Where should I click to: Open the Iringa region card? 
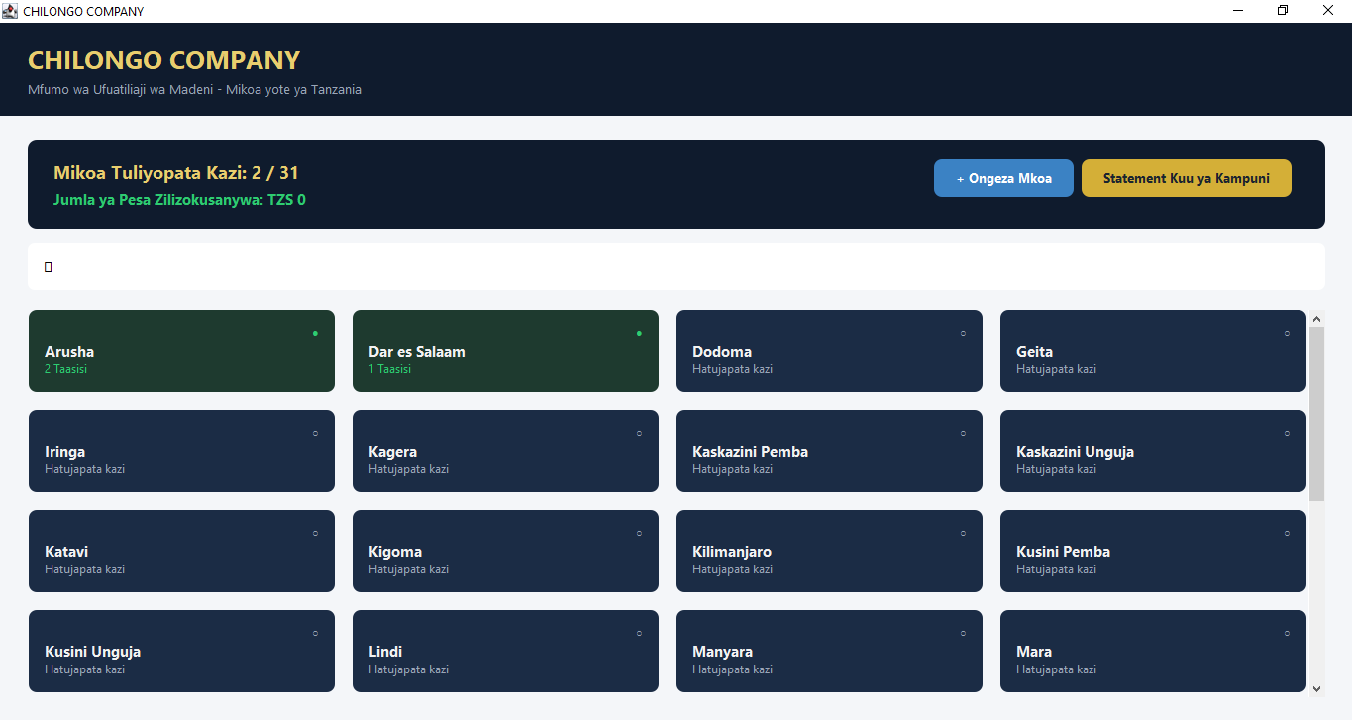pos(181,451)
